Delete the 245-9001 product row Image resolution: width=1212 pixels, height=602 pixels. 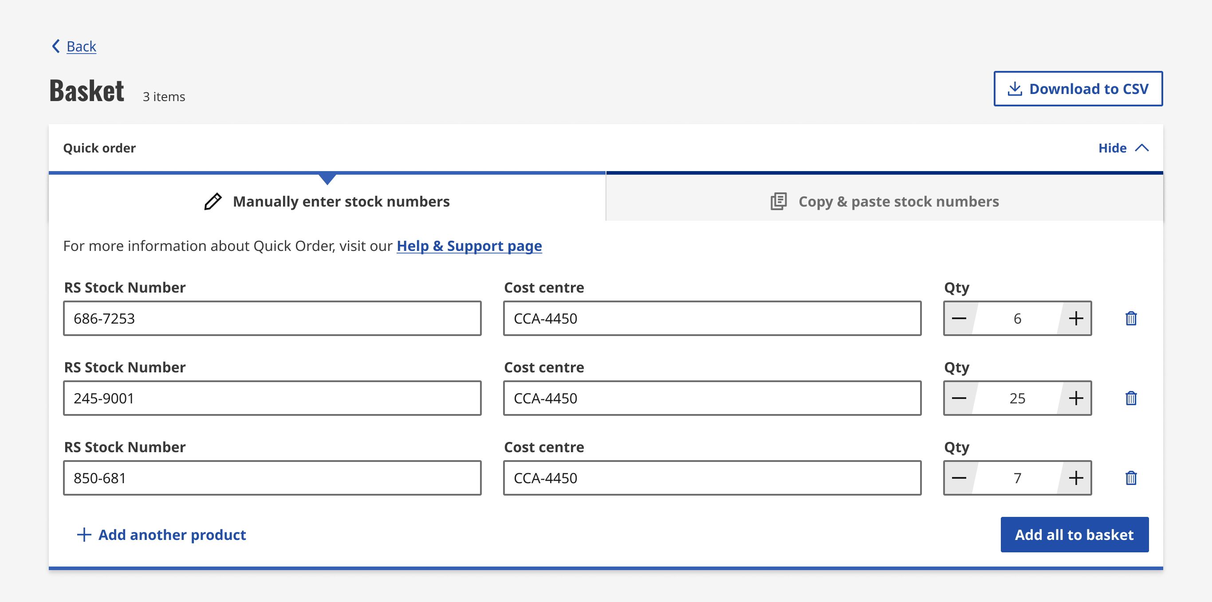coord(1131,399)
